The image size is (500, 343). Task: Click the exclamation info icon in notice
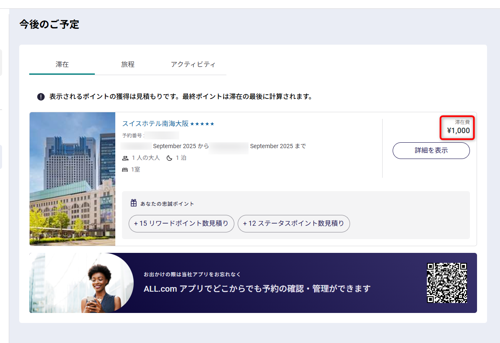41,96
